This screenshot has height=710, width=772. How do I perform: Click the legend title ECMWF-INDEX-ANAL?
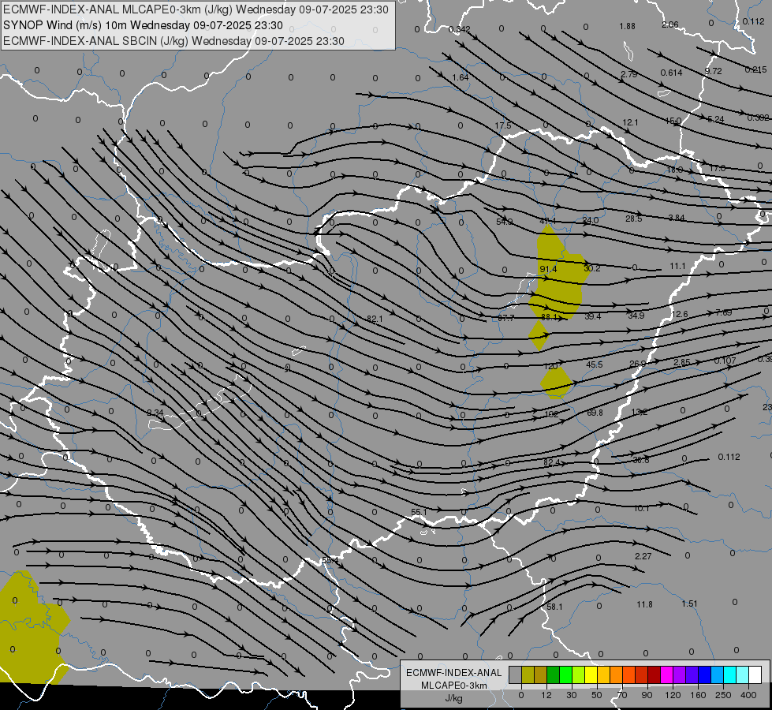[453, 673]
